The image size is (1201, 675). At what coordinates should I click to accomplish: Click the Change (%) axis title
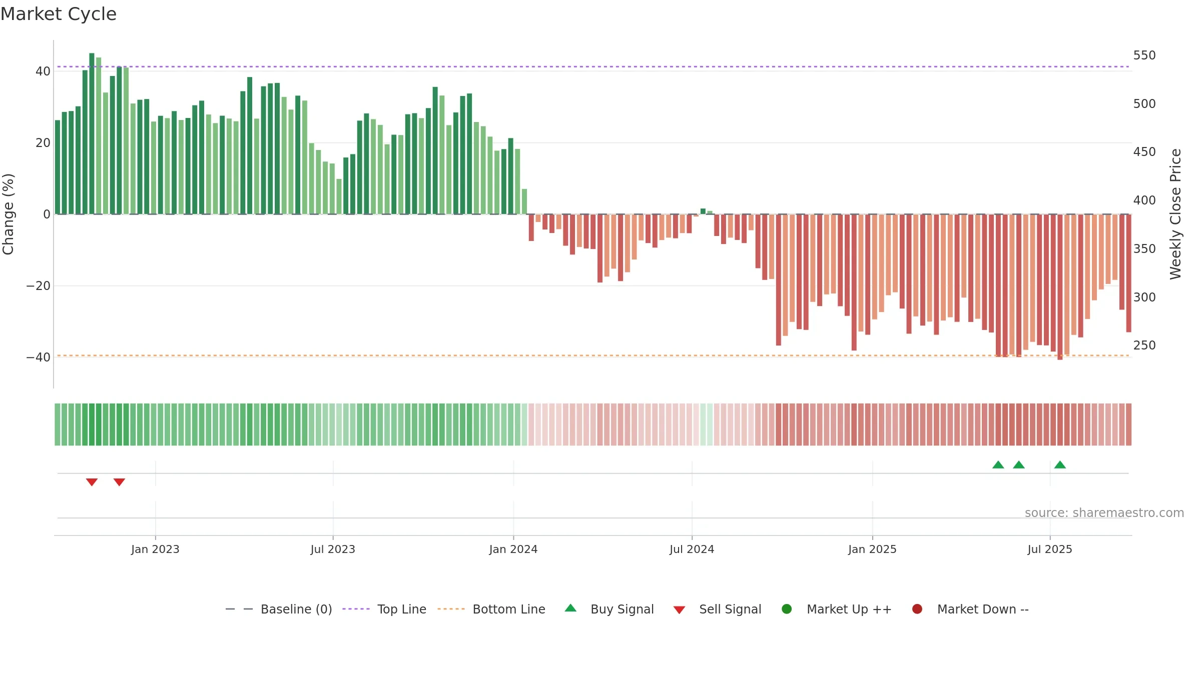pos(8,214)
